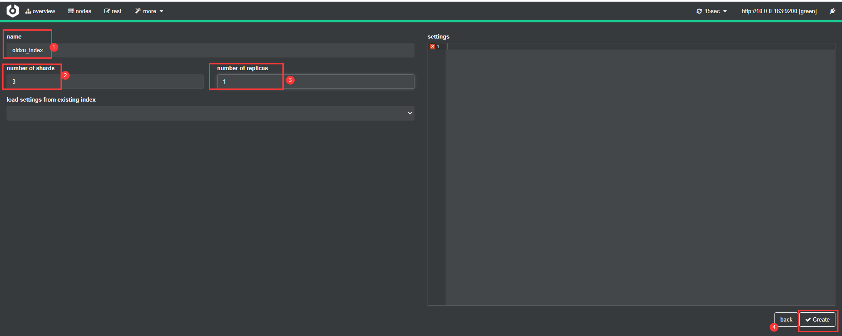Image resolution: width=842 pixels, height=336 pixels.
Task: Click the plug connection icon
Action: pos(832,11)
